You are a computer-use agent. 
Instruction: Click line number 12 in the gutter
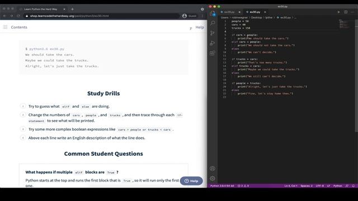(x=224, y=59)
